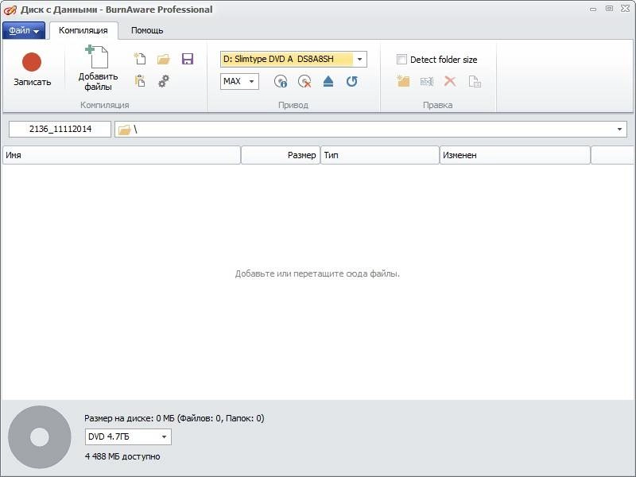
Task: Click the red Записать burn button
Action: (x=32, y=69)
